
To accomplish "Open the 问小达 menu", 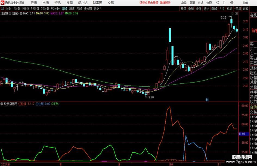I will coord(83,3).
